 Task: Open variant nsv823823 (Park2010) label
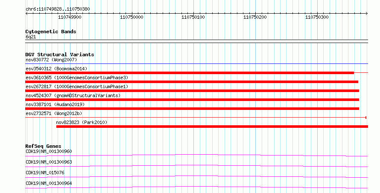click(82, 122)
